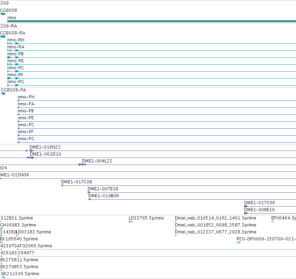Viewport: 296px width, 279px height.
Task: Select the 209-RA transcript label
Action: pos(9,26)
